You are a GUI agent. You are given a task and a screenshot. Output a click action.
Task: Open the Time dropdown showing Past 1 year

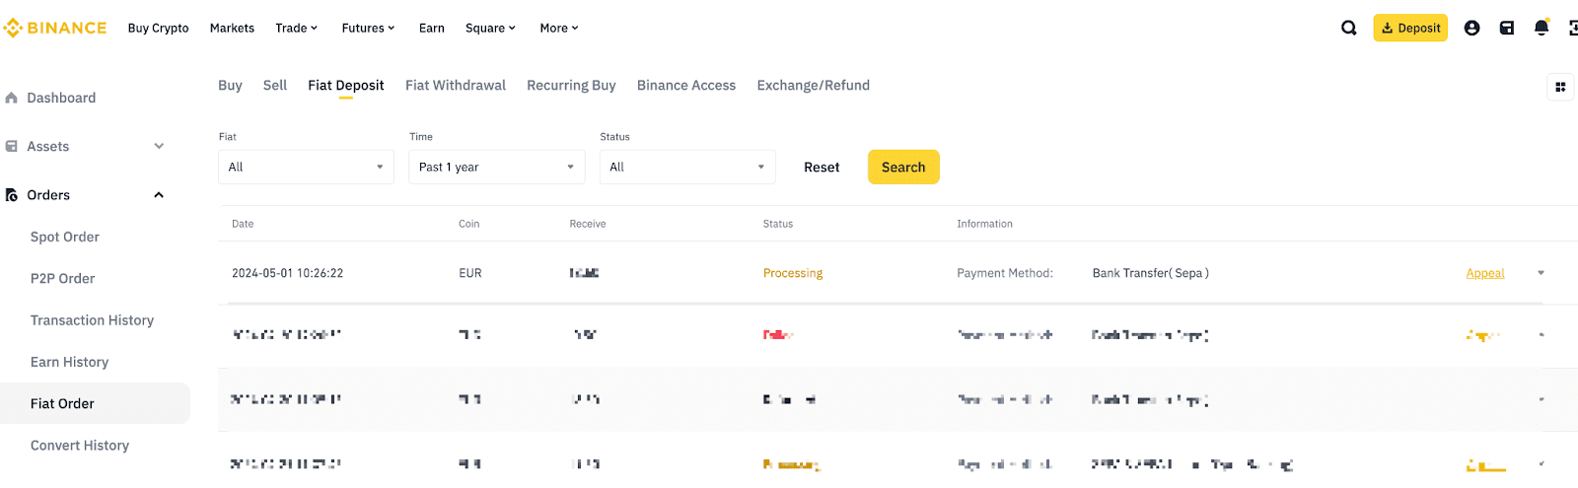(x=496, y=167)
